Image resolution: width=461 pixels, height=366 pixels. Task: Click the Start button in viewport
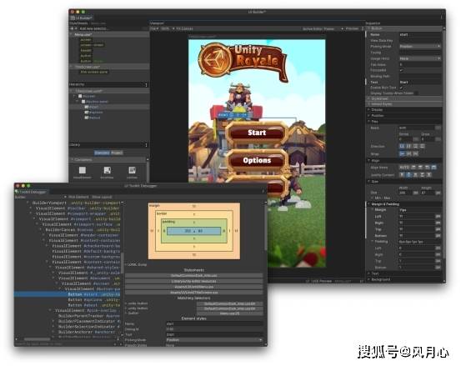pyautogui.click(x=257, y=133)
